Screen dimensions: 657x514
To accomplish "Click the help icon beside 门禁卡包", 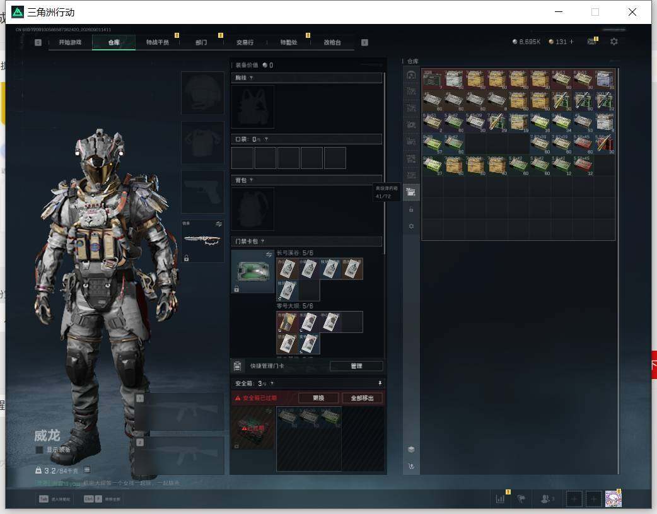I will point(263,241).
